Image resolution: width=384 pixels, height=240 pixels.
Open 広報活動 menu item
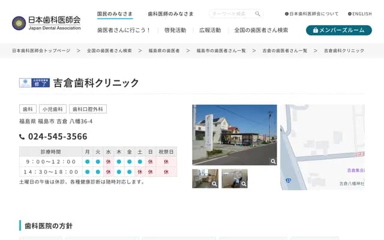210,30
